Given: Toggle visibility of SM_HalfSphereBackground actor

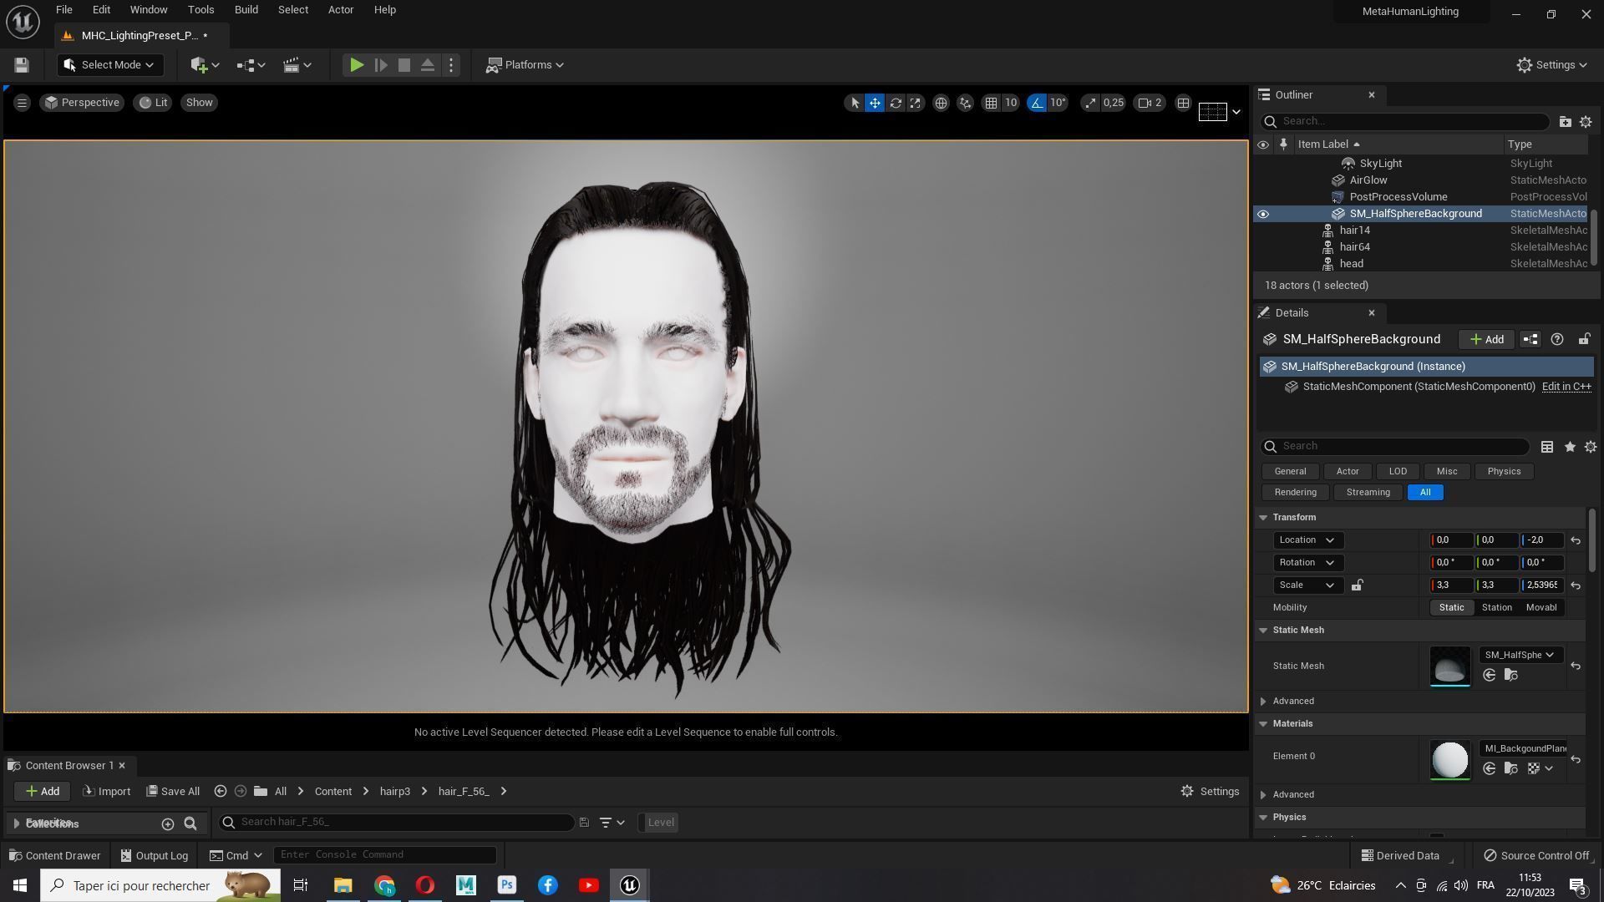Looking at the screenshot, I should (x=1263, y=214).
